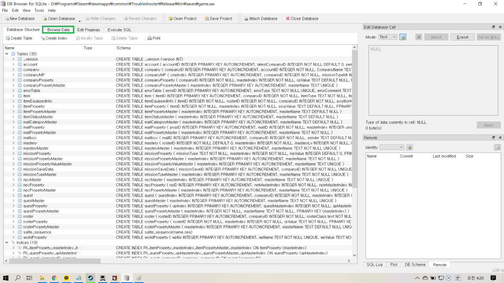The image size is (504, 283).
Task: Collapse the Tables (35) tree node
Action: [x=7, y=54]
